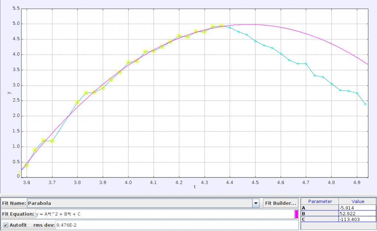This screenshot has height=231, width=377.
Task: Click the highlighted data point at t=3.7
Action: pyautogui.click(x=52, y=141)
